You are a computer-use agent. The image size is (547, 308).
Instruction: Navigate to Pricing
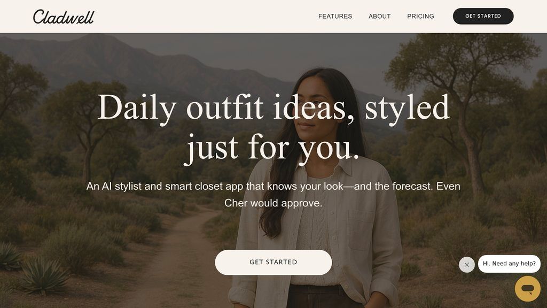(420, 17)
